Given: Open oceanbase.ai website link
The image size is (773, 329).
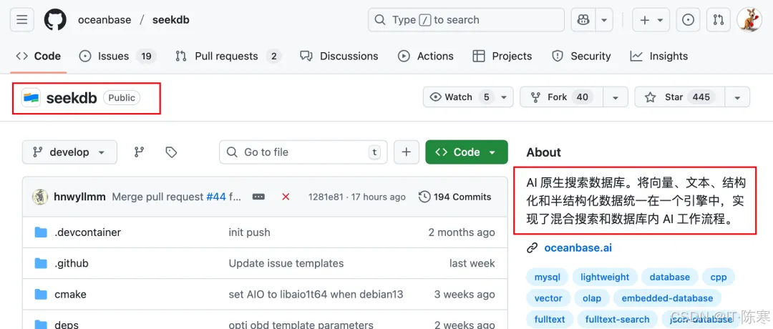Looking at the screenshot, I should 578,247.
